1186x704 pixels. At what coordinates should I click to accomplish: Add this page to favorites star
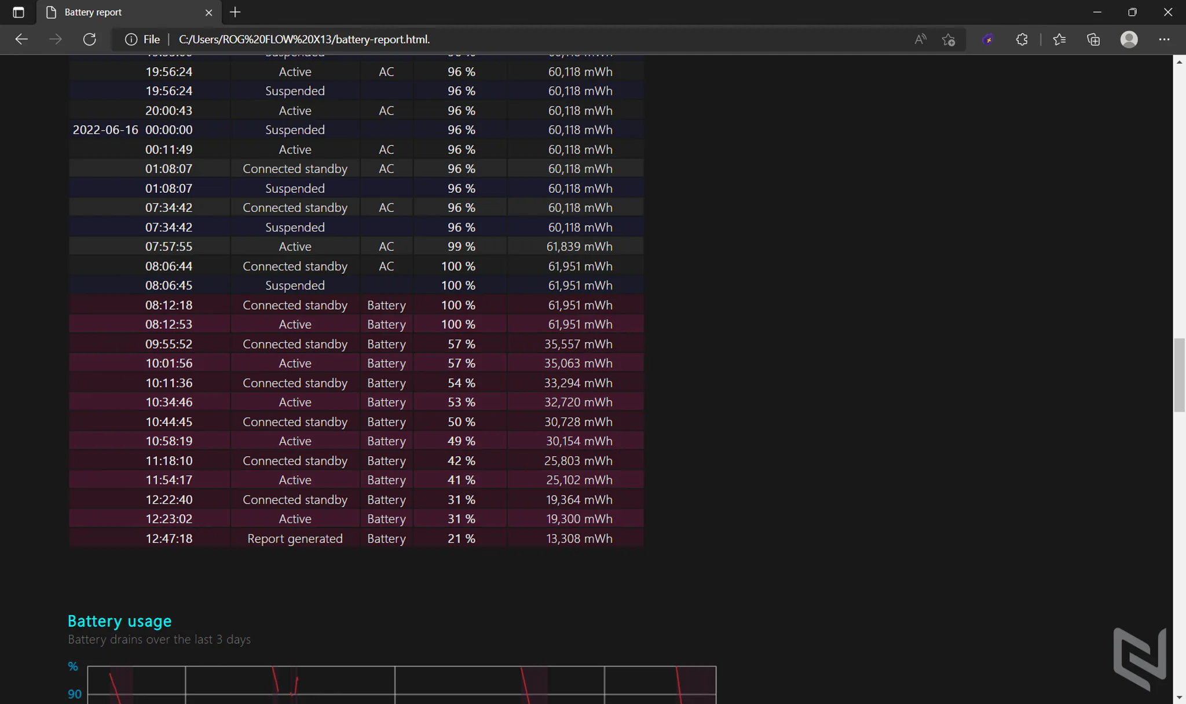[948, 39]
